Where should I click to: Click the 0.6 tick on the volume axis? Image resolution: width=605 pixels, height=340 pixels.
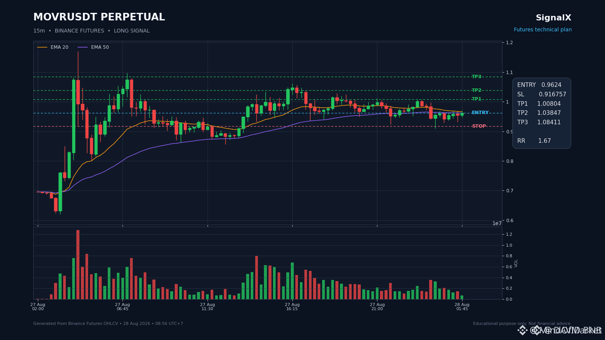click(509, 267)
